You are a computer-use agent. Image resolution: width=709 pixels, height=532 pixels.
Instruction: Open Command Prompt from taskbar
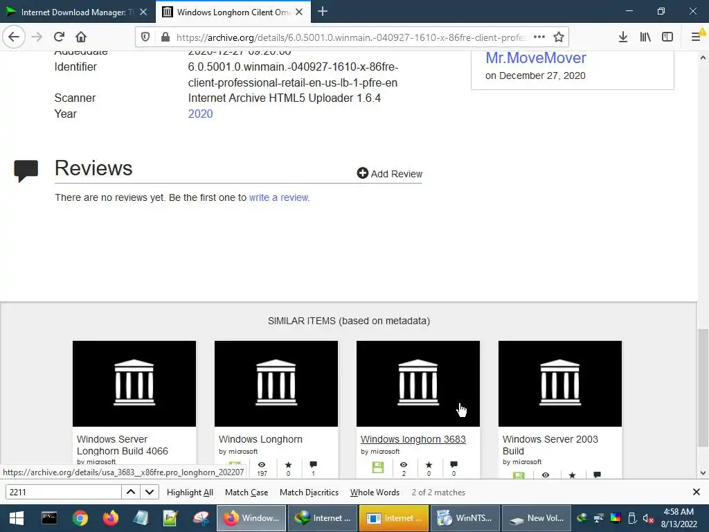(49, 518)
